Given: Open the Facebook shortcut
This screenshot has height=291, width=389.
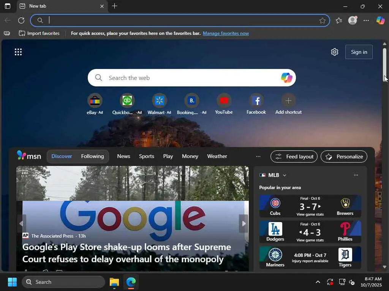Looking at the screenshot, I should pyautogui.click(x=256, y=104).
